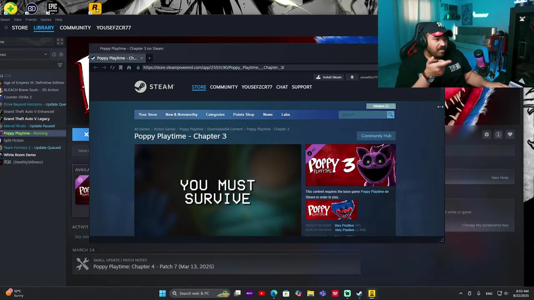Screen dimensions: 534x300
Task: Click the ready-to-play filter icon
Action: click(x=61, y=55)
